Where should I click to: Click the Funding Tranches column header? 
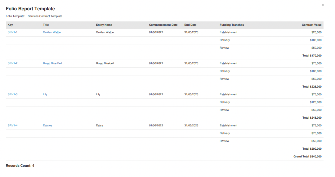coord(232,25)
